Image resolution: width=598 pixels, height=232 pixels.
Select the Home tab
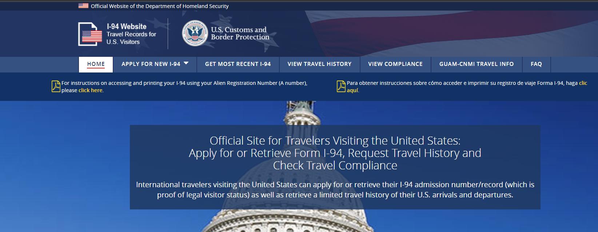(96, 64)
